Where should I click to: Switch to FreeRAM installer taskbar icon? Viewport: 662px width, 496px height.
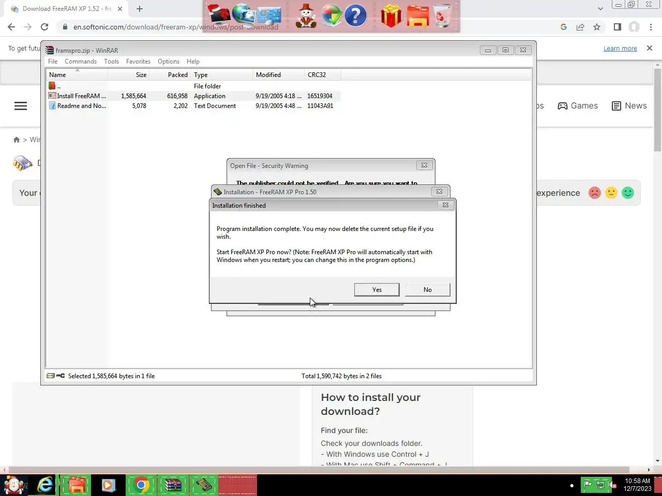[x=204, y=485]
